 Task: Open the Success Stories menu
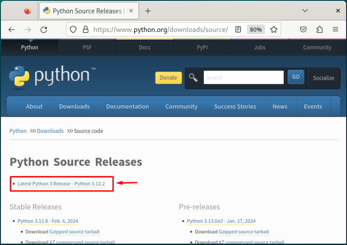[235, 107]
